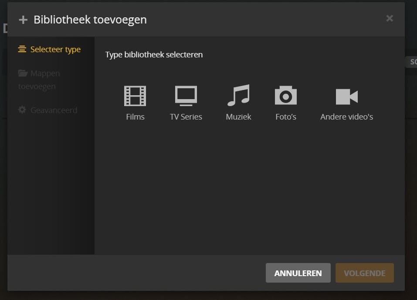Click the Muziek label text
This screenshot has height=300, width=417.
coord(238,117)
